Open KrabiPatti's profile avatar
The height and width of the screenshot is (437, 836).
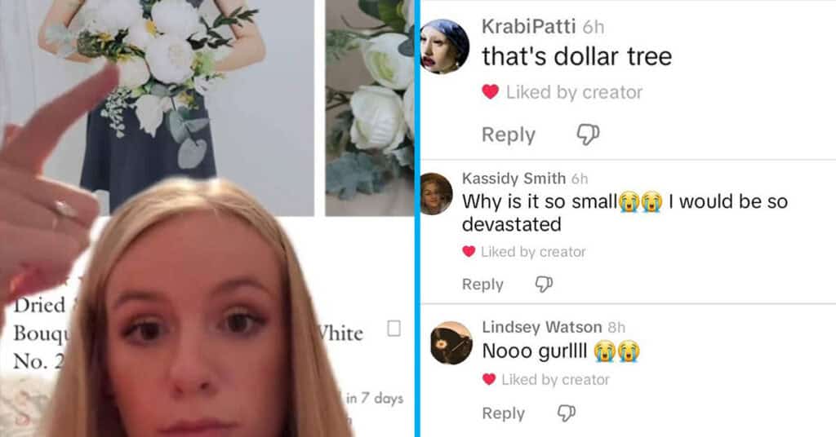pyautogui.click(x=445, y=46)
